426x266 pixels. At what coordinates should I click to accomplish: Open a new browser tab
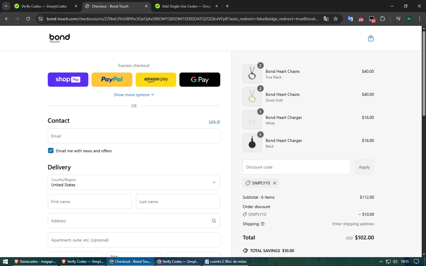tap(227, 6)
